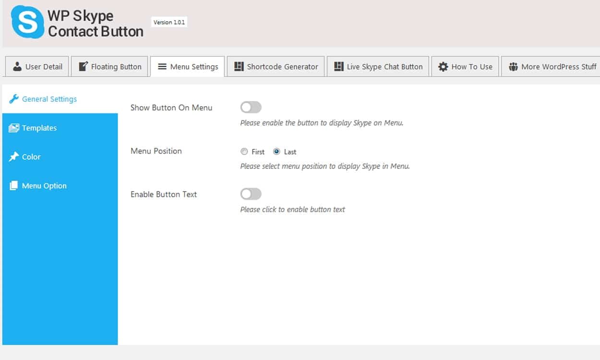Screen dimensions: 600x360
Task: Switch to the Floating Button tab
Action: tap(110, 67)
